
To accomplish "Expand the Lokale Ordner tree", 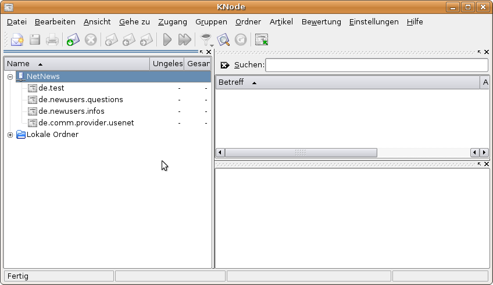I will pyautogui.click(x=10, y=135).
